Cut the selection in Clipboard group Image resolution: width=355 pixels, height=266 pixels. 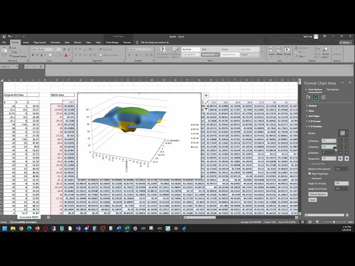coord(12,48)
